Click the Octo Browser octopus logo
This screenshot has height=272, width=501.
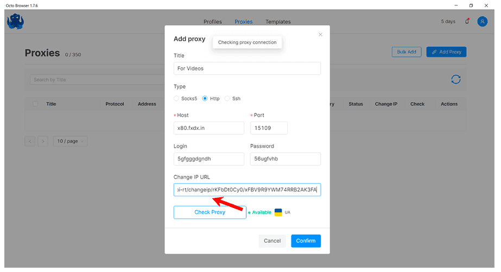point(15,21)
